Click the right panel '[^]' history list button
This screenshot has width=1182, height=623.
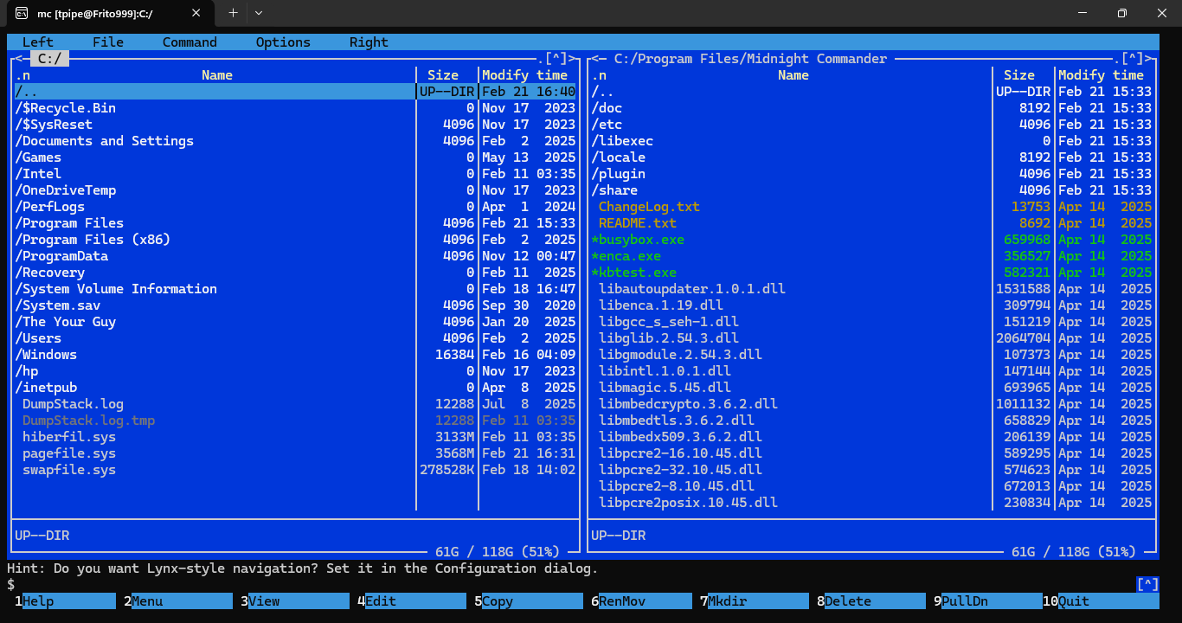(x=1132, y=59)
